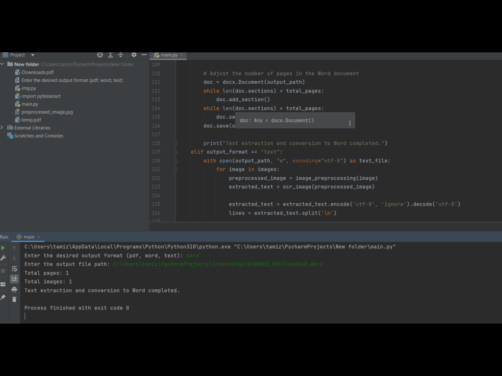Click the 'Text extraction and conversion' console line
This screenshot has width=502, height=376.
tap(102, 291)
